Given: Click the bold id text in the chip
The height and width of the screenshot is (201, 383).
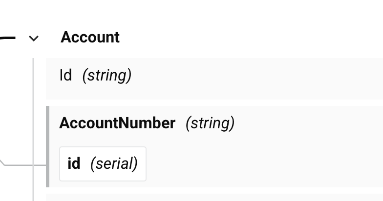Looking at the screenshot, I should point(74,163).
